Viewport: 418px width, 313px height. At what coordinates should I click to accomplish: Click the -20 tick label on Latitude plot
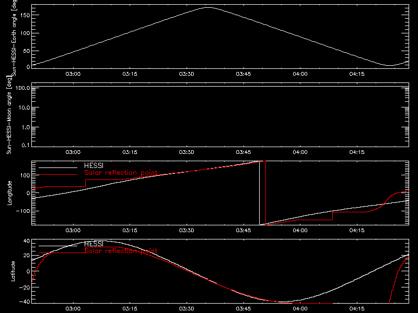pyautogui.click(x=25, y=287)
